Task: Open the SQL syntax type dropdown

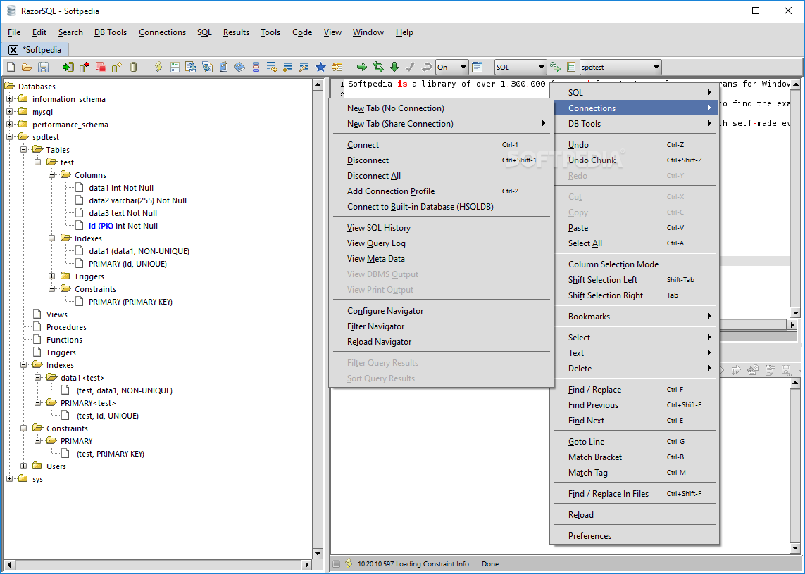Action: 520,68
